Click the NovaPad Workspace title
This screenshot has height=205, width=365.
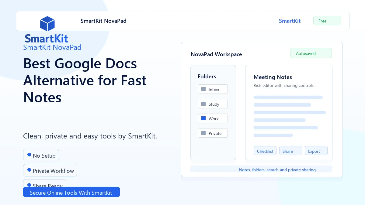[x=216, y=54]
